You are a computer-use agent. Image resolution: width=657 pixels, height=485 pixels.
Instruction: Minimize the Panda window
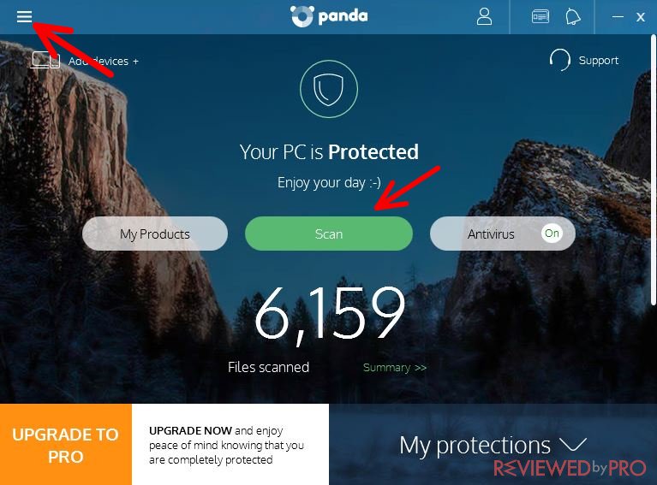click(x=618, y=17)
